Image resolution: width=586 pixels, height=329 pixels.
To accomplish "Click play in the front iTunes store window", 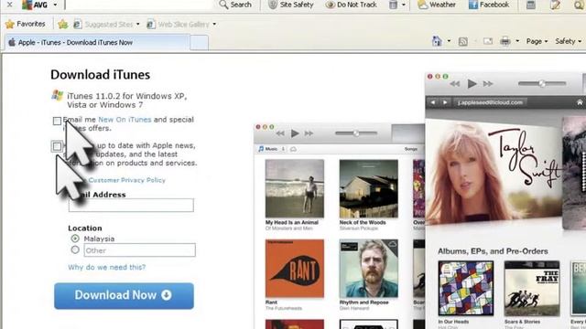I will click(472, 83).
